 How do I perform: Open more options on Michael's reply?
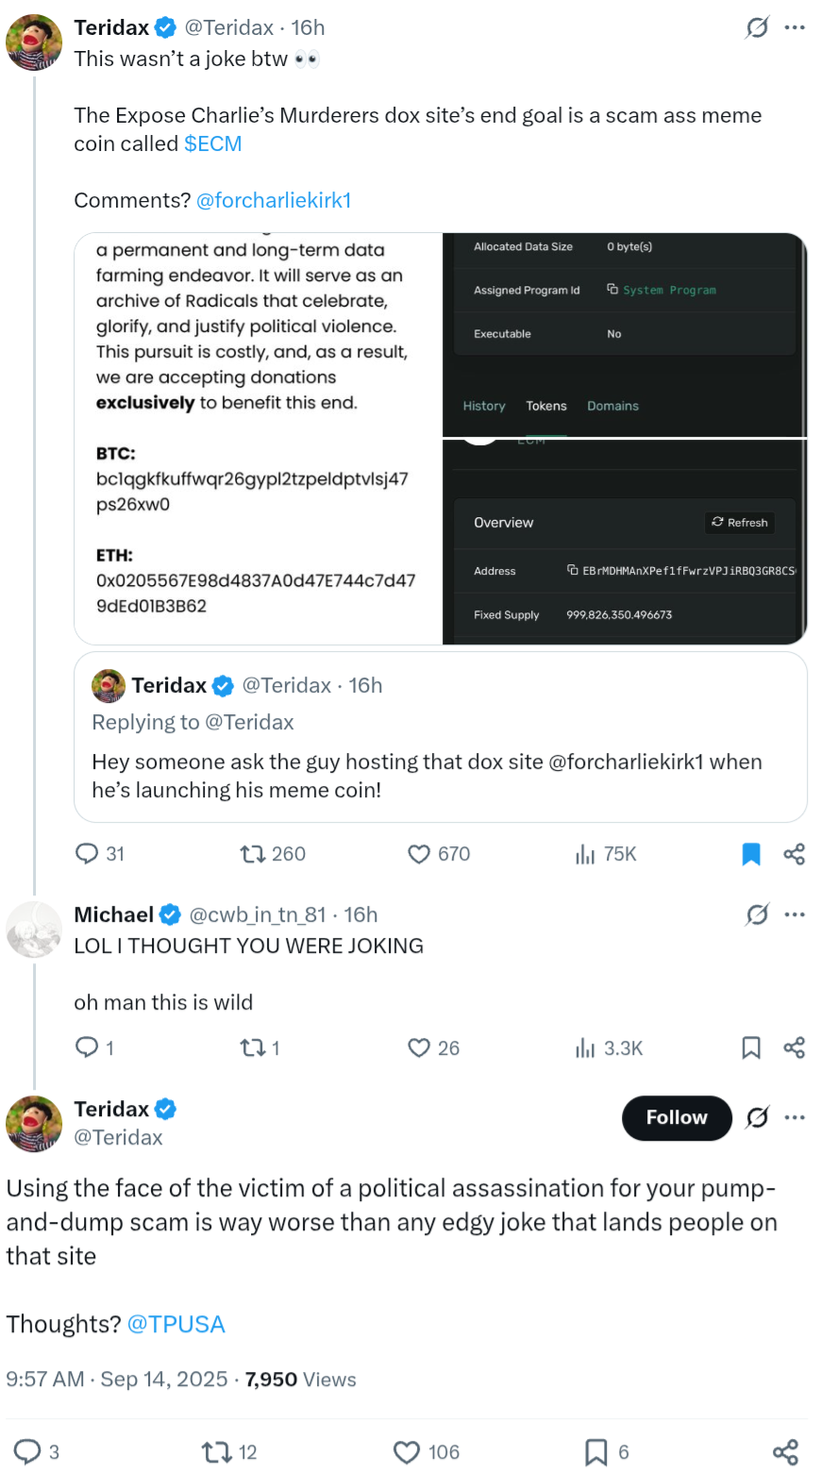pos(796,914)
